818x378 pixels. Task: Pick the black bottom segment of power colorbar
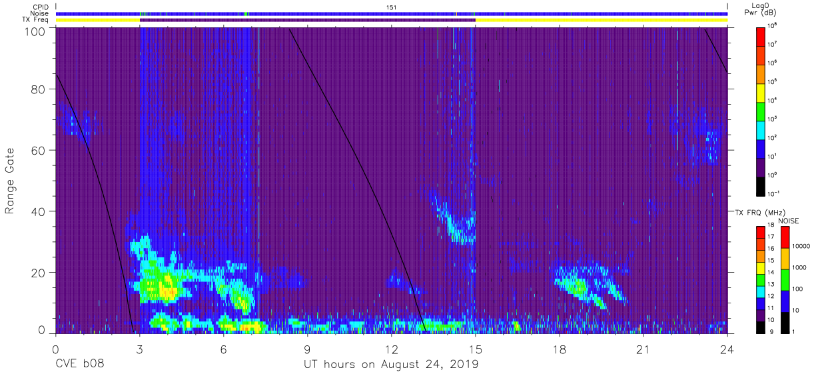click(x=761, y=185)
